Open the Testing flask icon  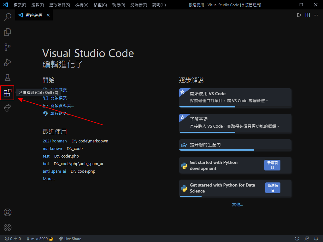tap(8, 78)
